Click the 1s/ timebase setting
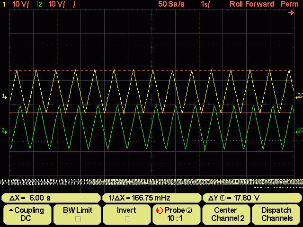 205,4
